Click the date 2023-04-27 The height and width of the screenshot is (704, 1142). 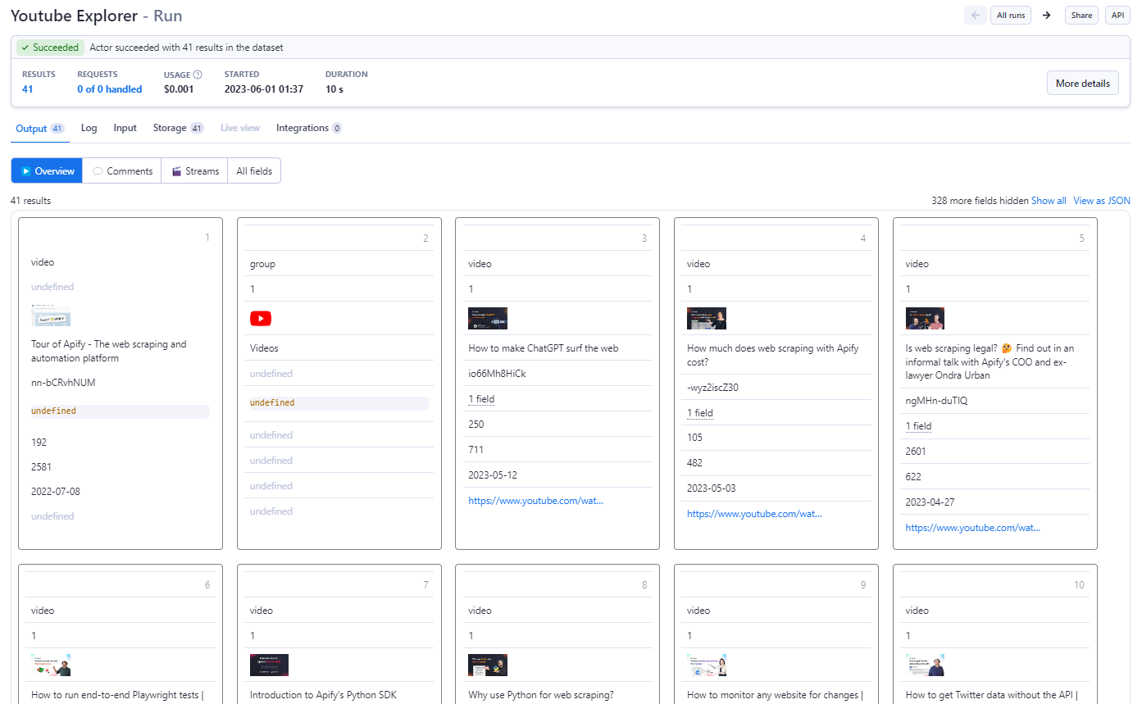930,502
